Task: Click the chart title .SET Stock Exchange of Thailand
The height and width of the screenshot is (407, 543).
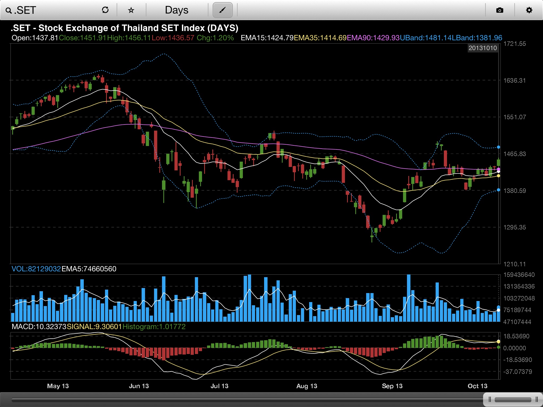Action: click(x=124, y=28)
